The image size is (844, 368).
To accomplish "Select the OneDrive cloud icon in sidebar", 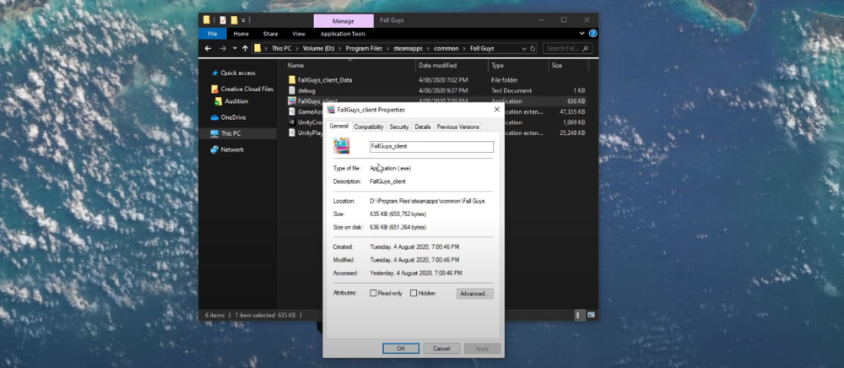I will coord(214,117).
